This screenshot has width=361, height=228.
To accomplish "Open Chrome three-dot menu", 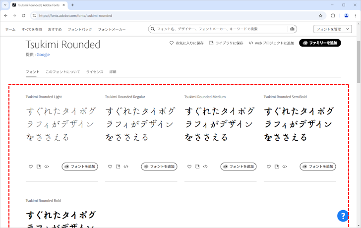I will (355, 16).
